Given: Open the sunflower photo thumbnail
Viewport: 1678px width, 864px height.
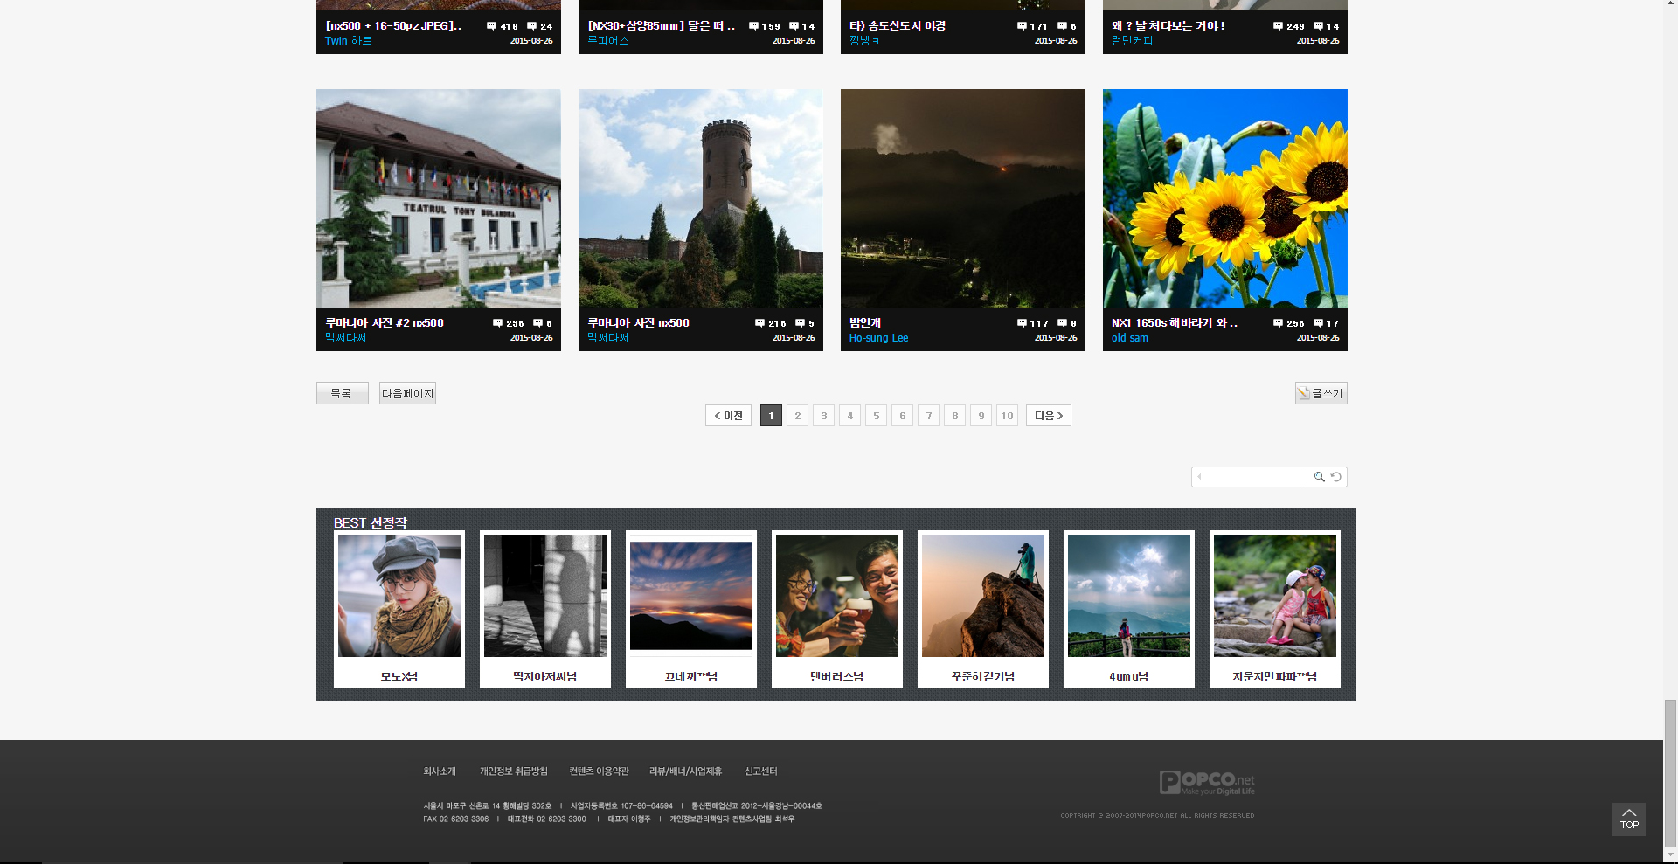Looking at the screenshot, I should click(x=1224, y=198).
